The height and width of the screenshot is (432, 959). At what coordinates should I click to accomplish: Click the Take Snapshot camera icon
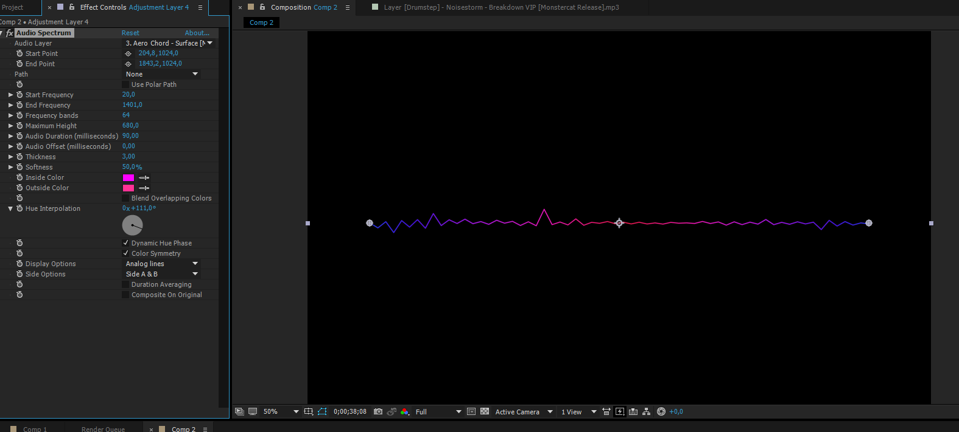[x=378, y=411]
